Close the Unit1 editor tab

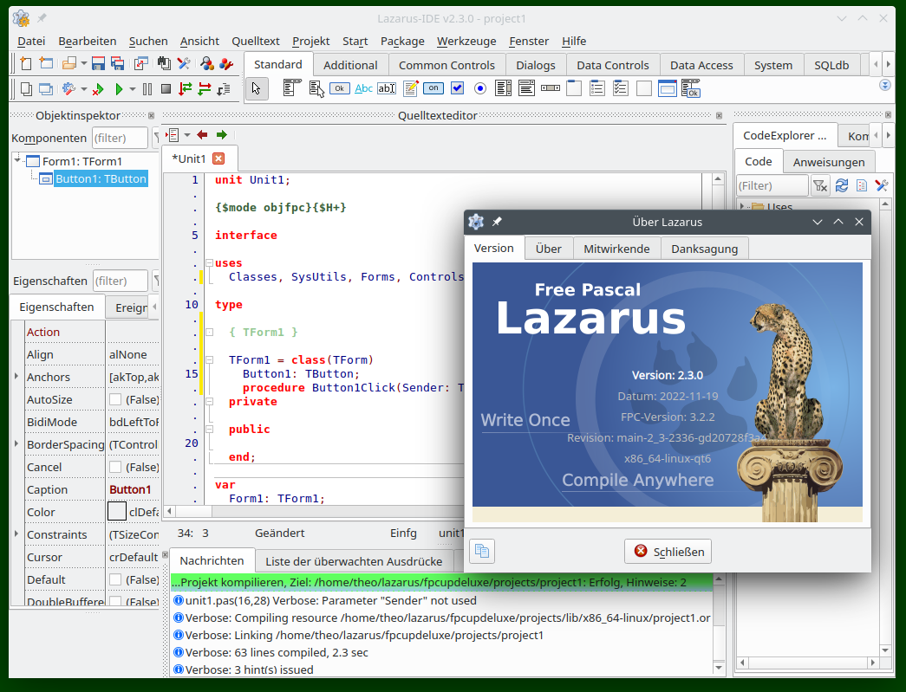(218, 158)
